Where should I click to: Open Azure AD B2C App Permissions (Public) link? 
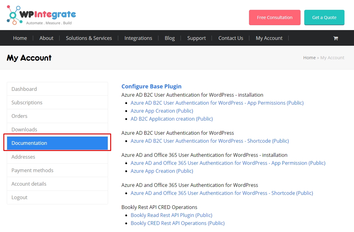pos(217,103)
